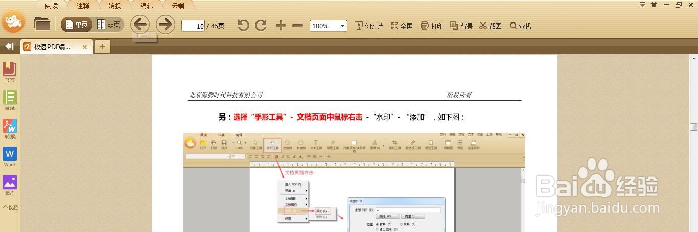The image size is (698, 232).
Task: Go to previous page with left arrow
Action: click(140, 25)
